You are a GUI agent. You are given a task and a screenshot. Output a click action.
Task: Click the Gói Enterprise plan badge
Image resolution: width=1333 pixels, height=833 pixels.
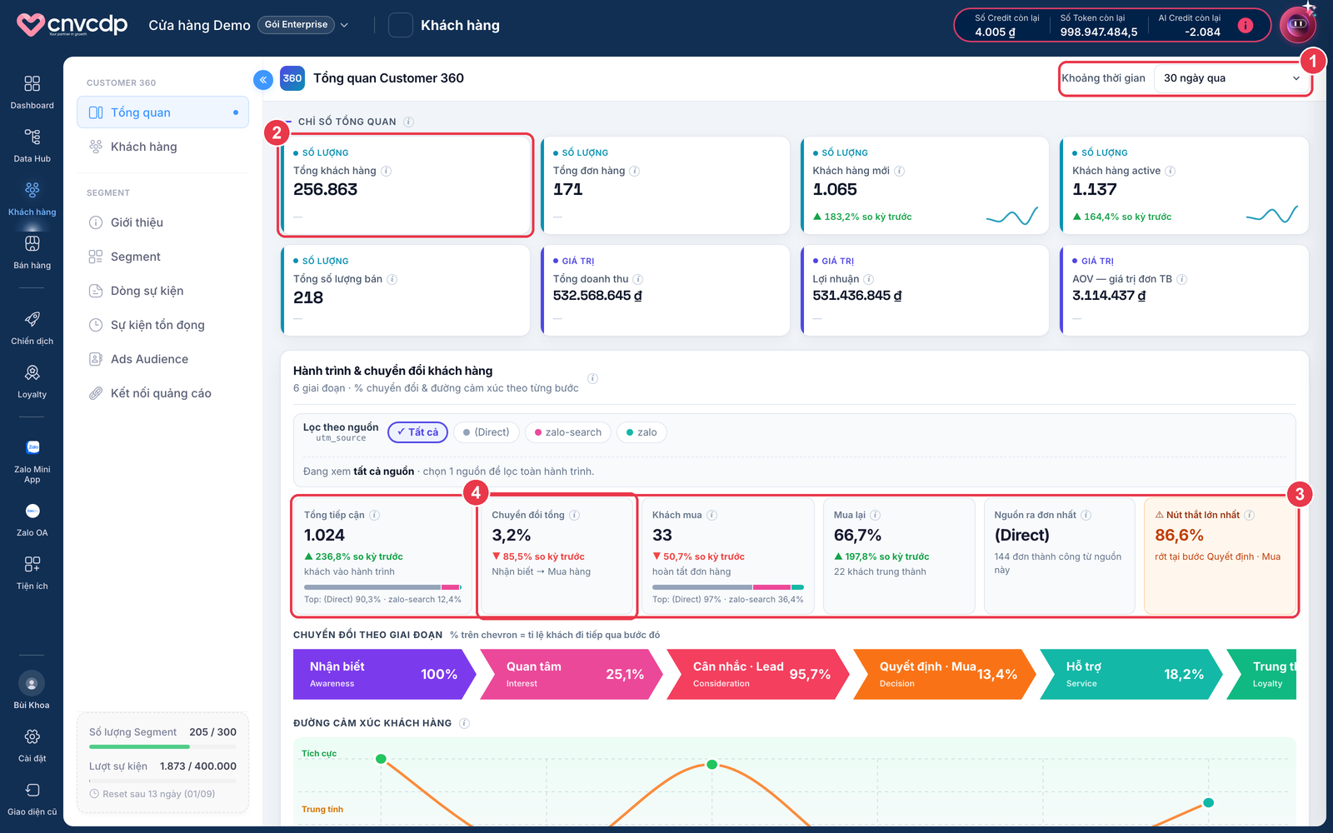point(296,25)
